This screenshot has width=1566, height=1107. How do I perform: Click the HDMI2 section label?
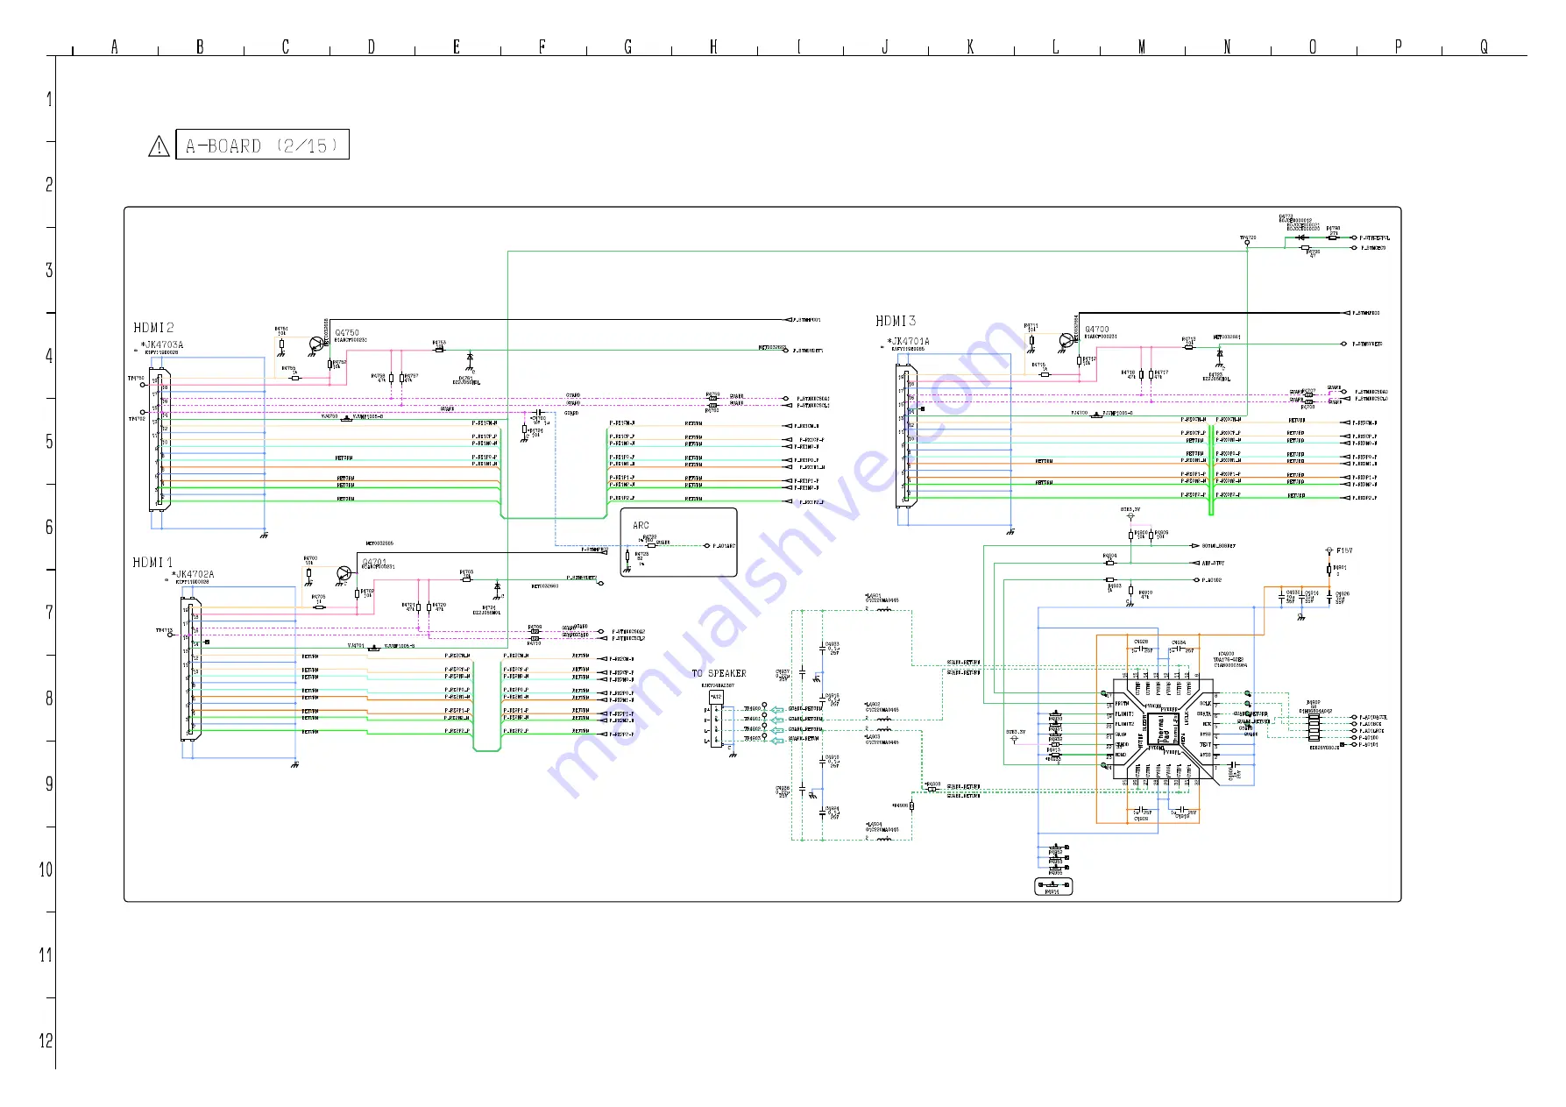coord(154,328)
